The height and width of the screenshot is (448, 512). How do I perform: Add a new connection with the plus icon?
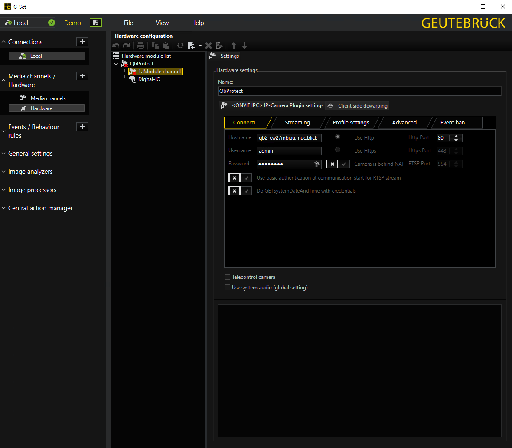click(82, 42)
